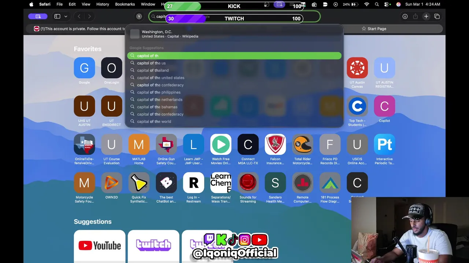Select "capital of the united states" suggestion
469x263 pixels.
(234, 78)
